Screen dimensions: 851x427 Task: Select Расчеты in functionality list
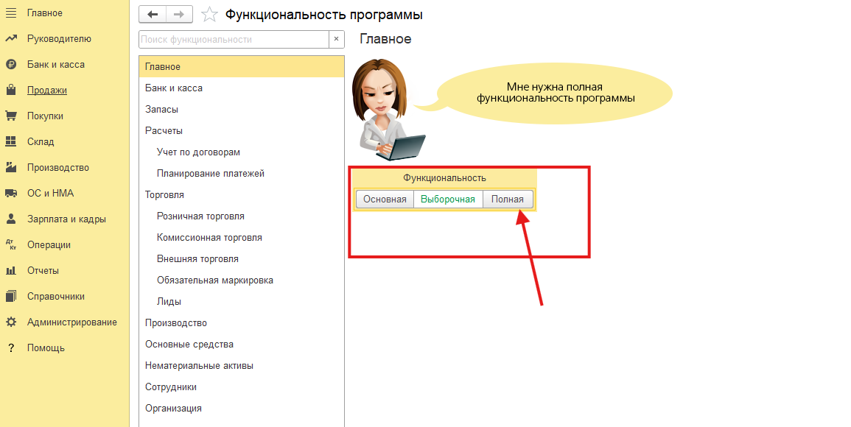pyautogui.click(x=164, y=131)
